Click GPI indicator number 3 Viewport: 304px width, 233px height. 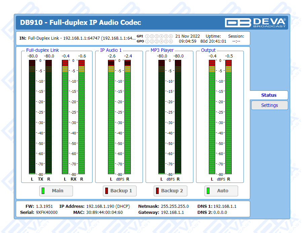click(156, 36)
